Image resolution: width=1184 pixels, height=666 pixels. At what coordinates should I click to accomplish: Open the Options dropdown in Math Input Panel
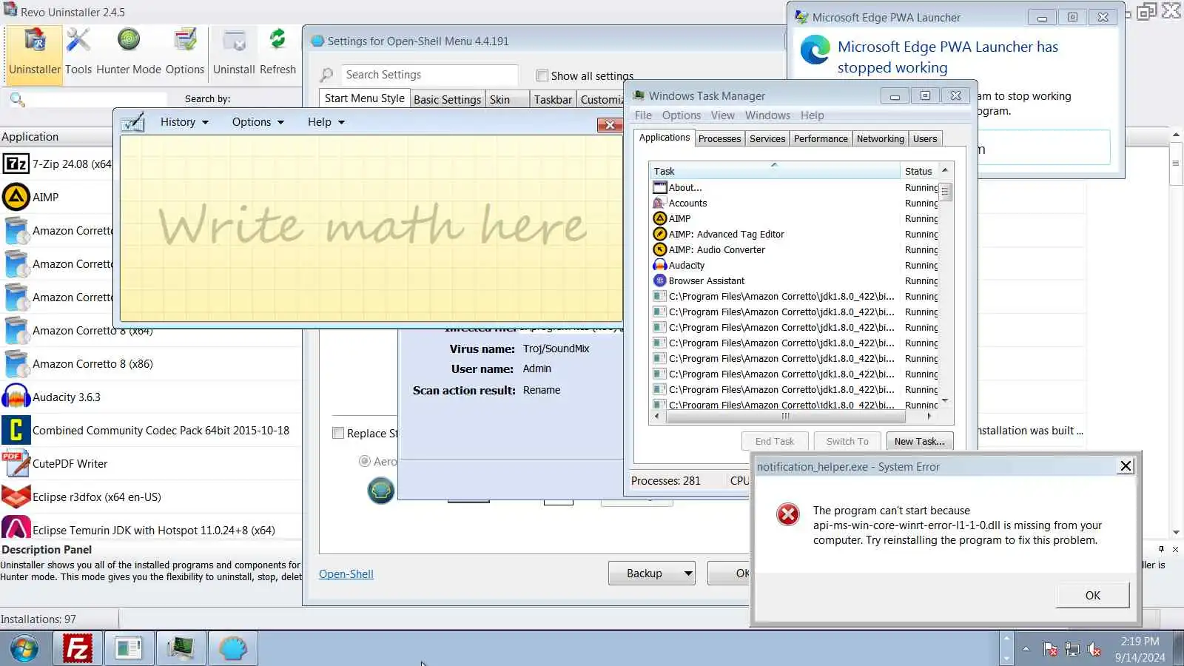[258, 122]
